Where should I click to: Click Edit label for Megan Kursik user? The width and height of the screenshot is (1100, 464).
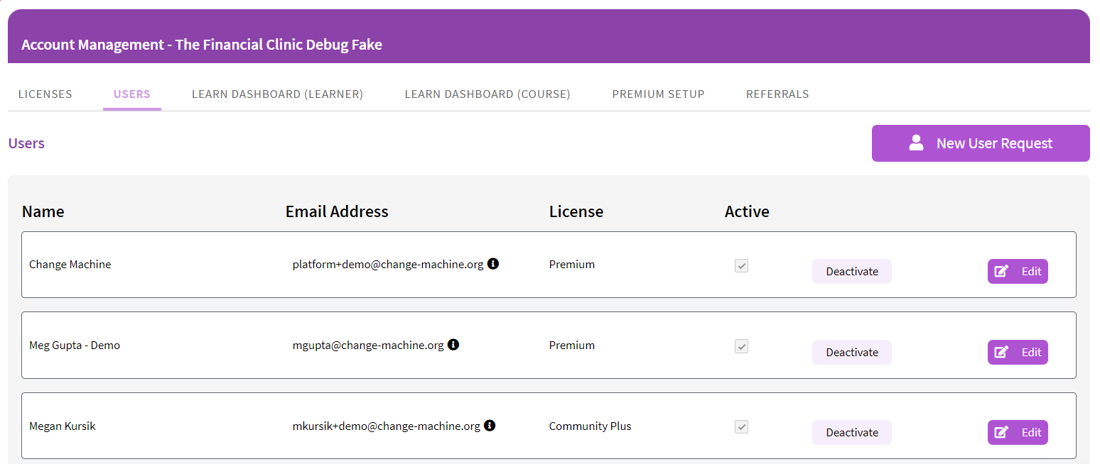[x=1031, y=432]
